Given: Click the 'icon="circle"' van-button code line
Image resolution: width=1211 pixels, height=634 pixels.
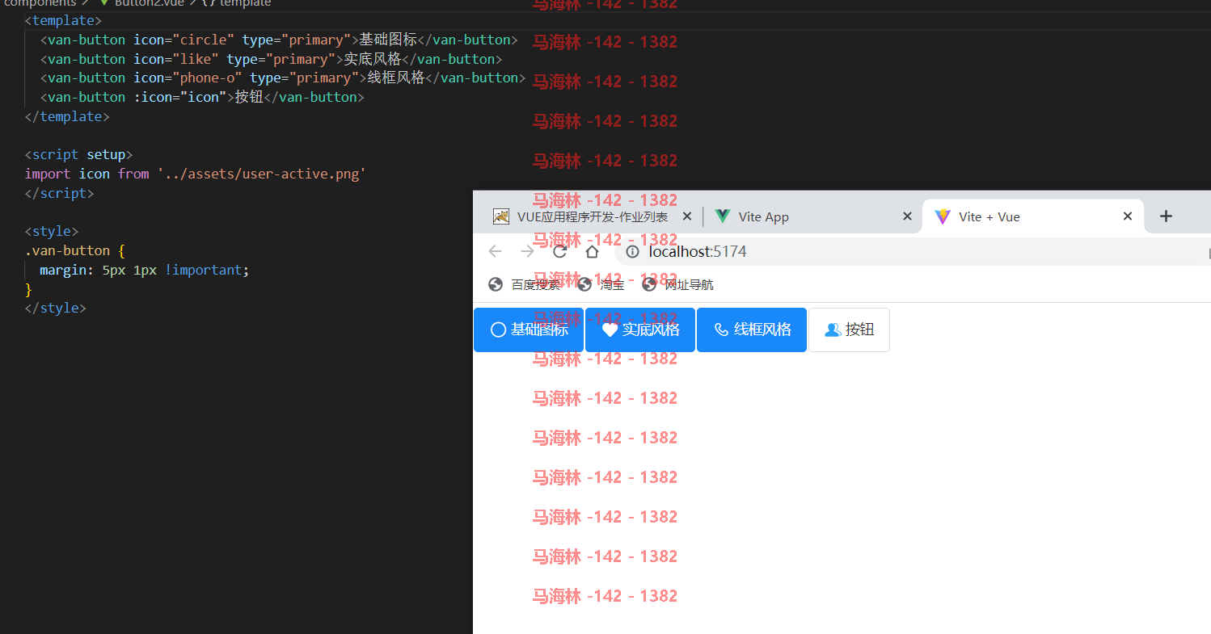Looking at the screenshot, I should [x=279, y=40].
